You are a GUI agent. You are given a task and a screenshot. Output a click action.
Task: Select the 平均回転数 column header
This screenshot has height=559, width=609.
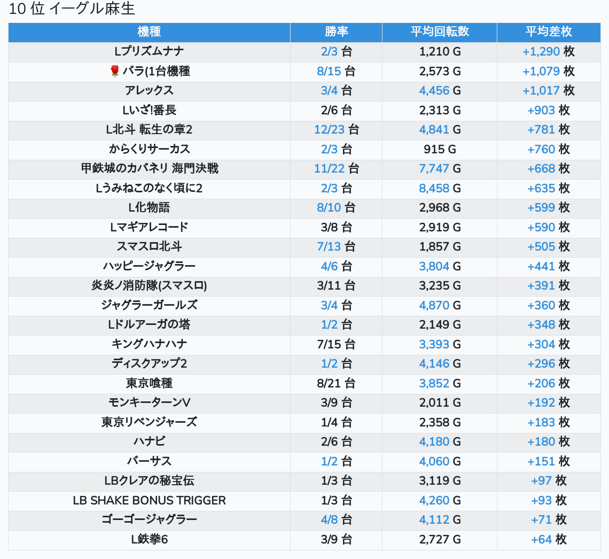(x=439, y=32)
